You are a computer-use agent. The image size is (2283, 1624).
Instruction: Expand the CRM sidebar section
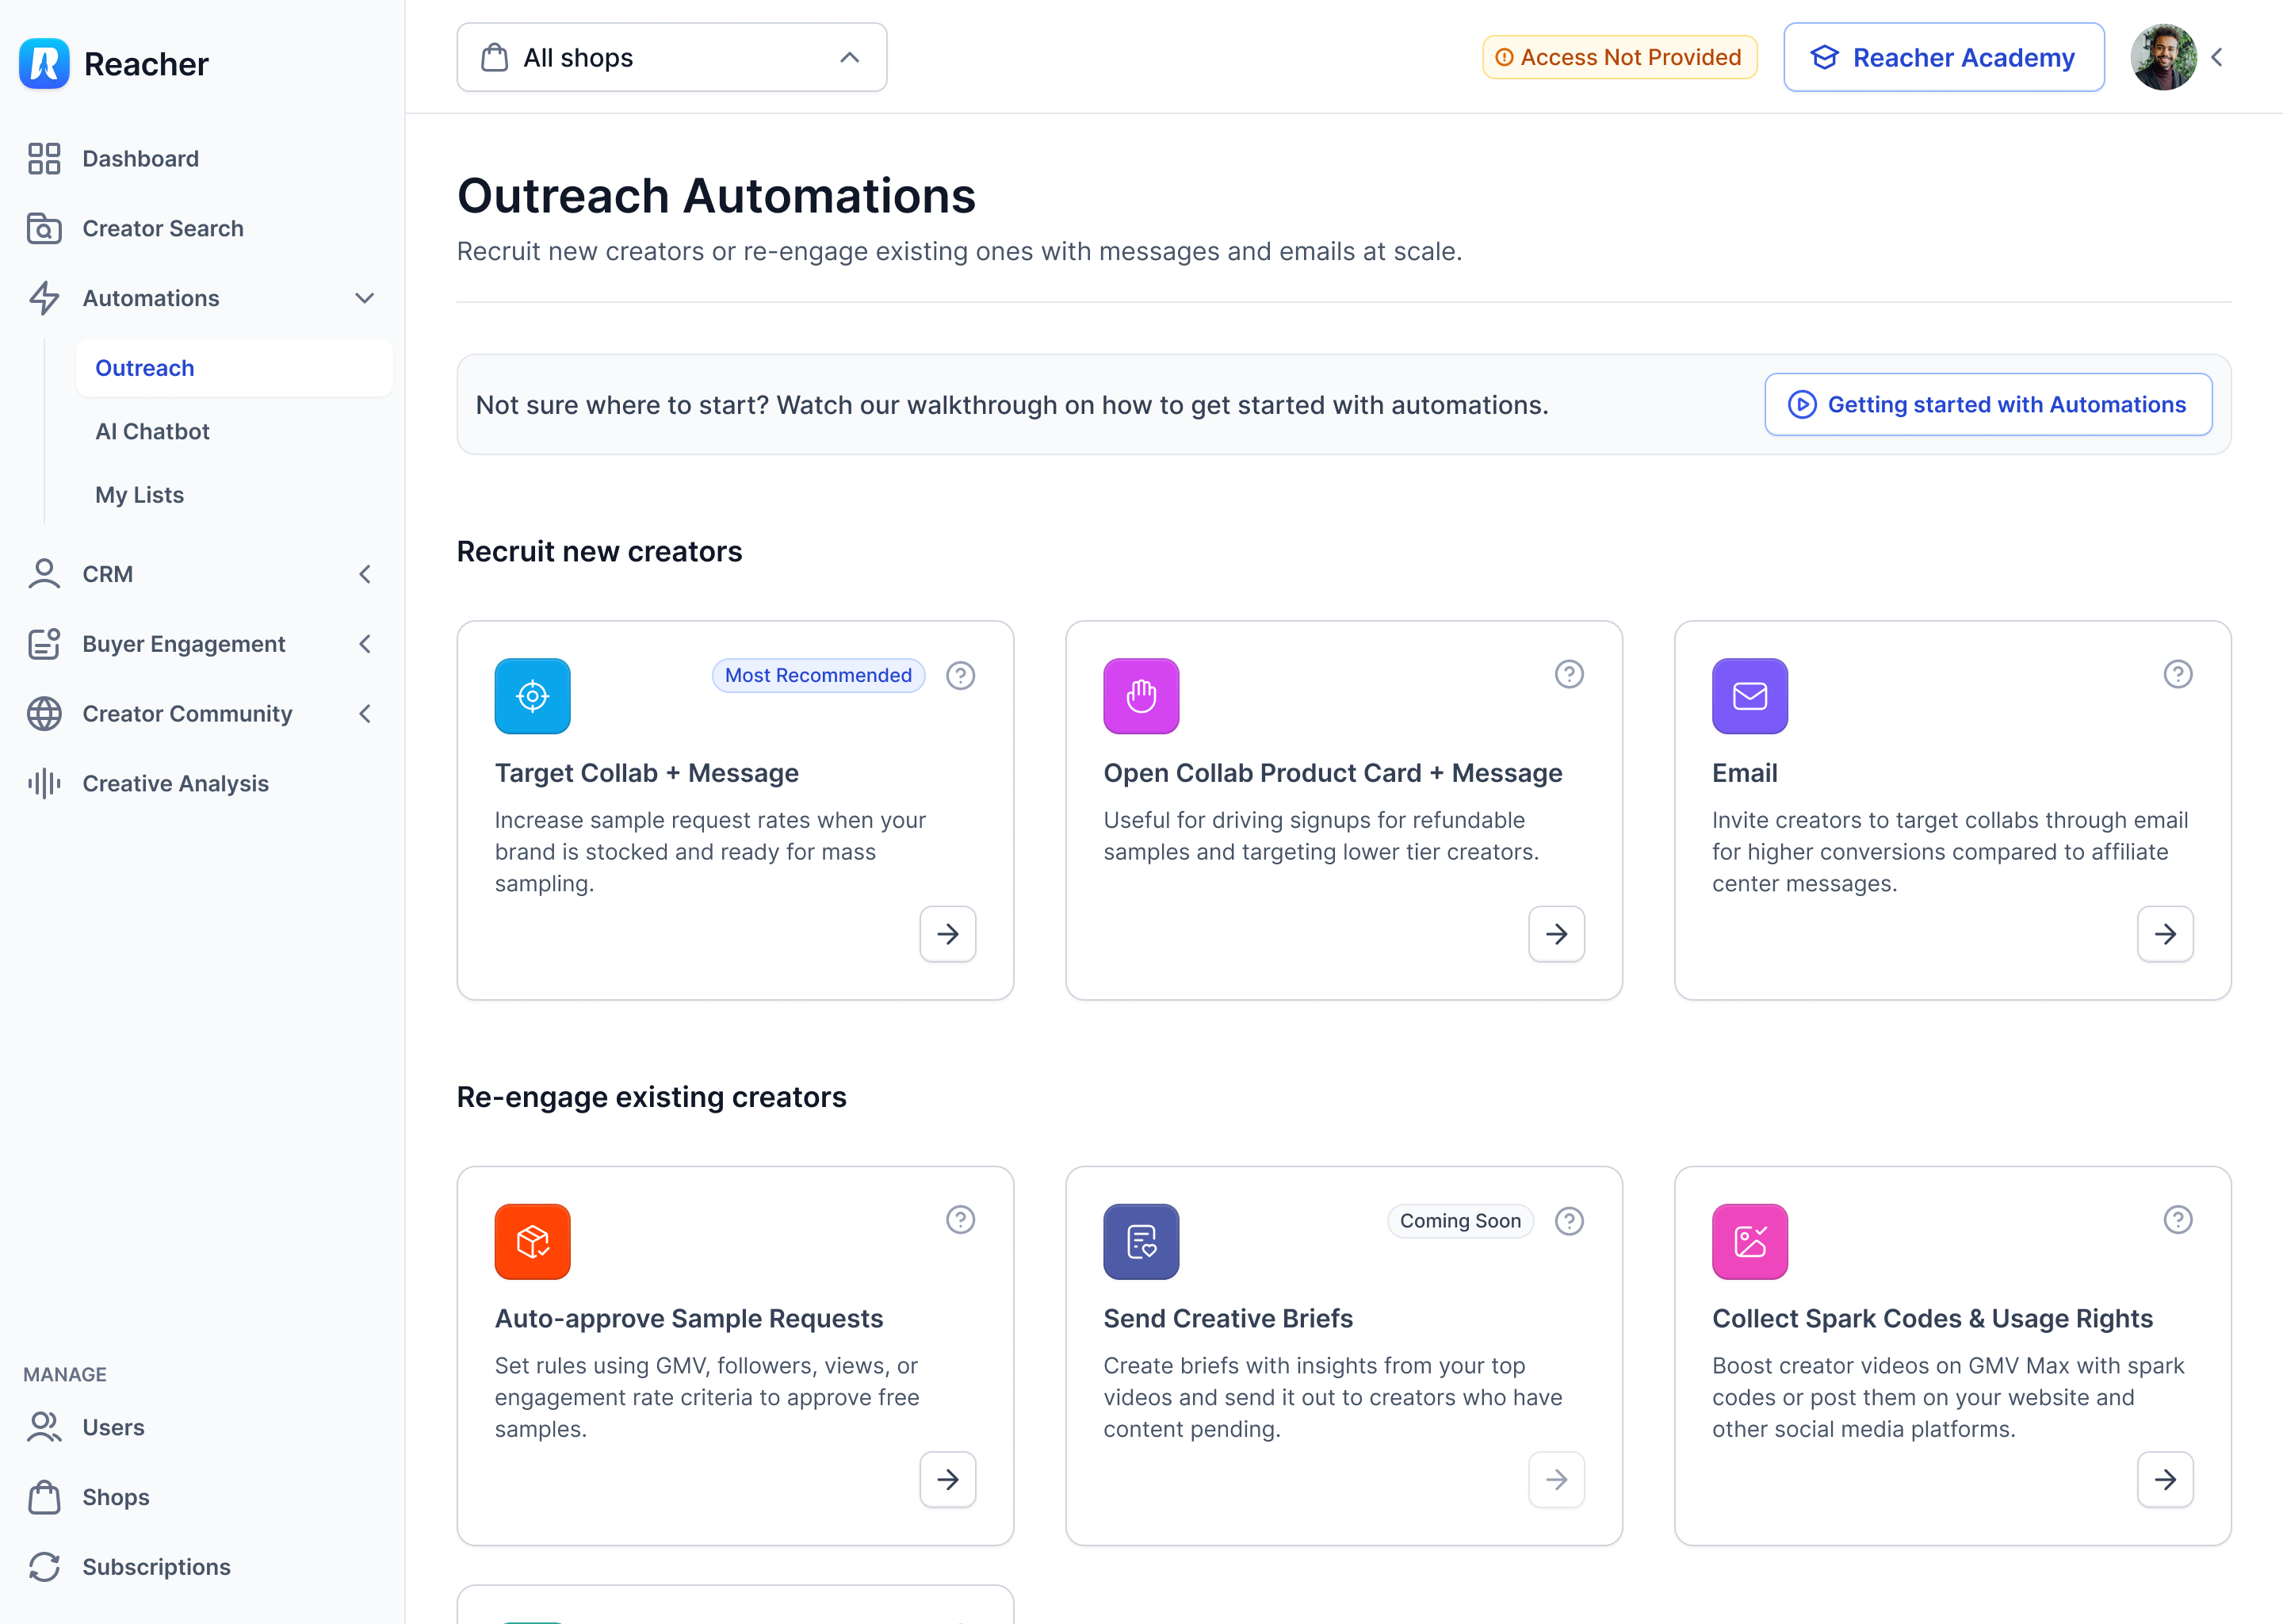[364, 574]
